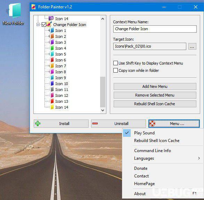Click the bright red Icon 13 folder icon
This screenshot has height=200, width=204.
click(x=52, y=101)
